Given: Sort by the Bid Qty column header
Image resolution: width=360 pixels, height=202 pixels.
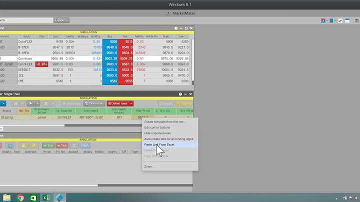Looking at the screenshot, I should (x=165, y=111).
